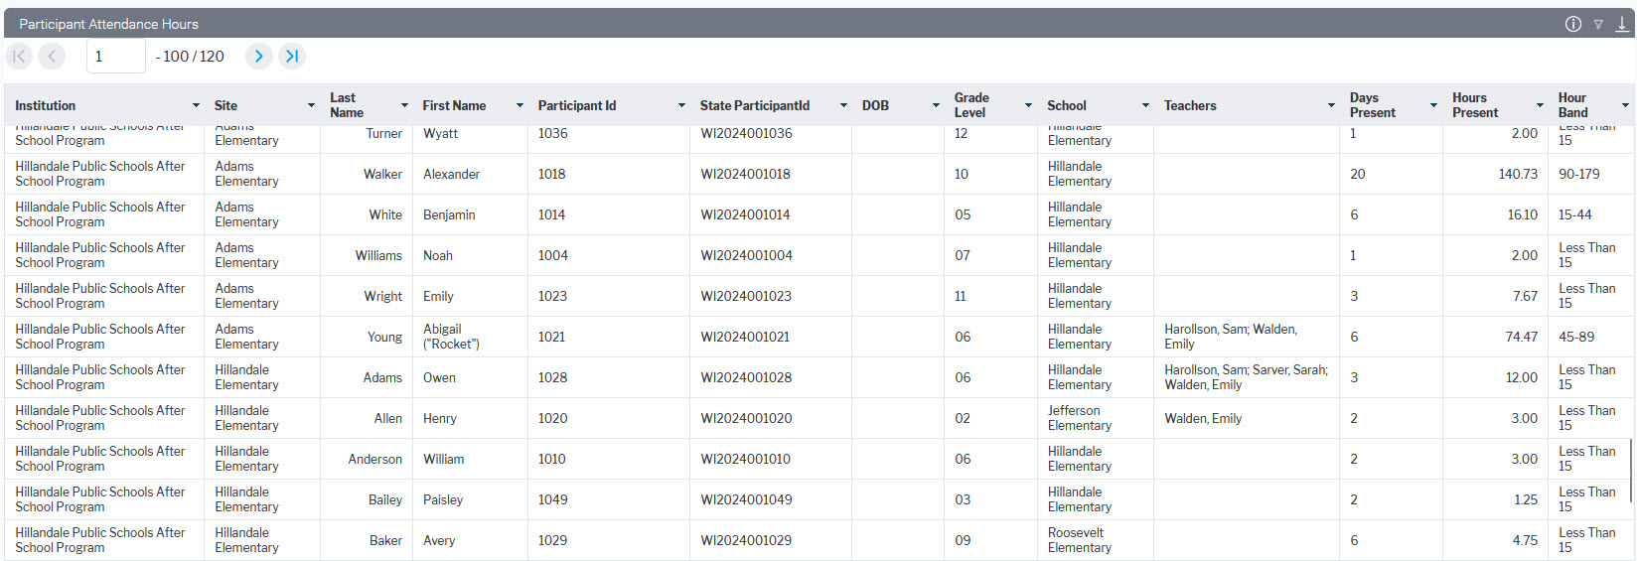1637x561 pixels.
Task: Select WI2024001023 state participant id
Action: pyautogui.click(x=771, y=296)
